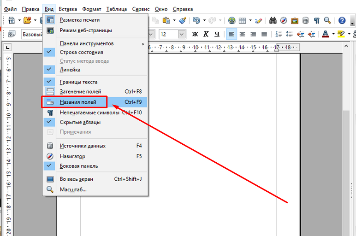Open the Вставка menu
Viewport: 356px width, 236px height.
(x=68, y=9)
